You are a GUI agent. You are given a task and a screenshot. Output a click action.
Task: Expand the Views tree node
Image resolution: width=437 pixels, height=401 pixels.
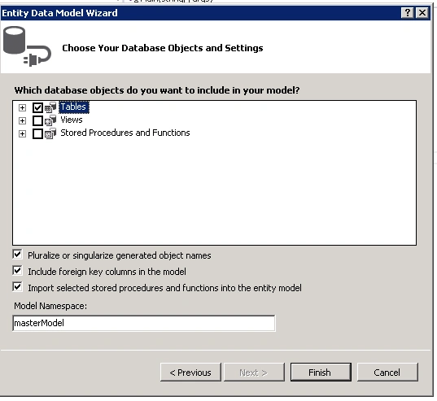[22, 120]
